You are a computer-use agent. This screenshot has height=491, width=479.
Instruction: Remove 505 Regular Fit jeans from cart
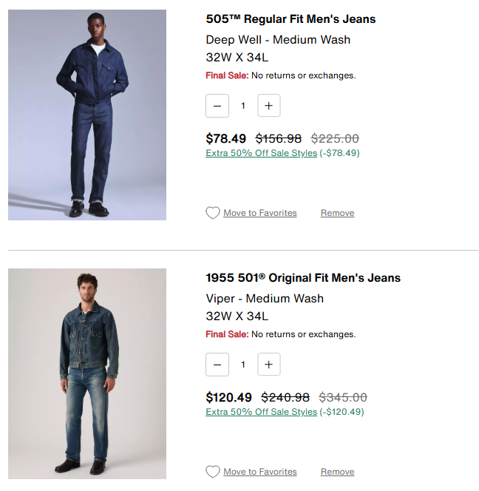[337, 213]
